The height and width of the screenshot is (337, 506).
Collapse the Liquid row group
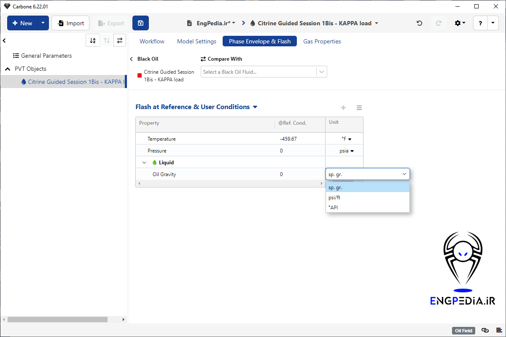tap(144, 163)
